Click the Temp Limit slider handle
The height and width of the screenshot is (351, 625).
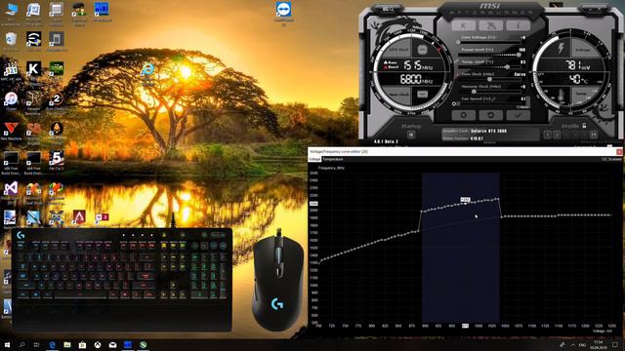click(x=507, y=67)
